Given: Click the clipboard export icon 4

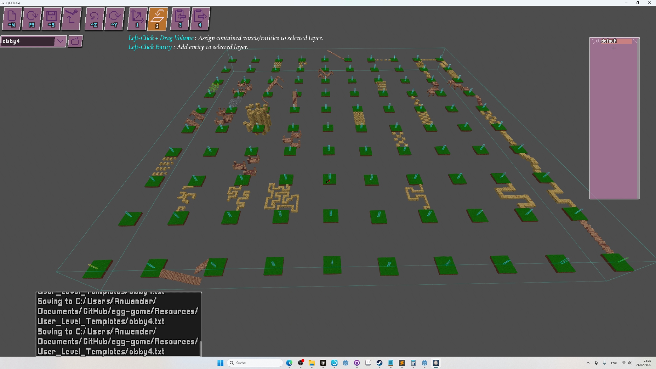Looking at the screenshot, I should 200,19.
